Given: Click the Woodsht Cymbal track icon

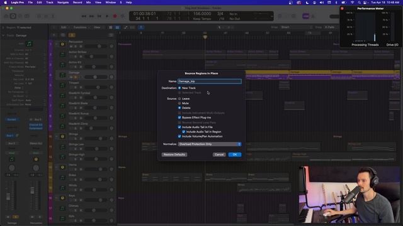Looking at the screenshot, I should pyautogui.click(x=62, y=95).
